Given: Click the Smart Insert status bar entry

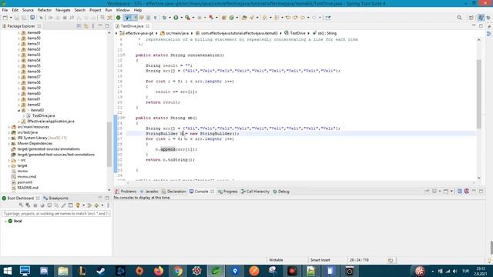Looking at the screenshot, I should pos(320,260).
